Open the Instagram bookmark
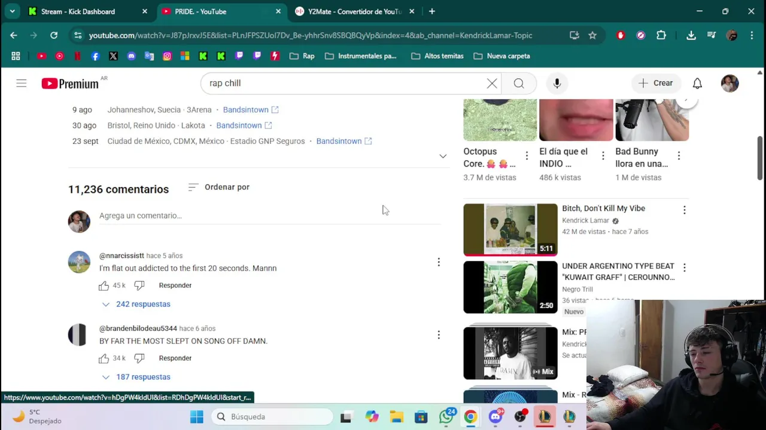The image size is (766, 430). [x=167, y=56]
